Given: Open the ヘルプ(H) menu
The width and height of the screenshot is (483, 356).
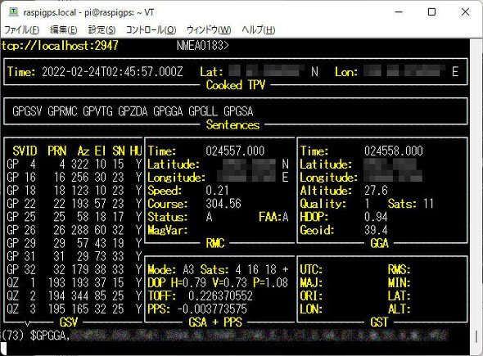Looking at the screenshot, I should [x=258, y=30].
